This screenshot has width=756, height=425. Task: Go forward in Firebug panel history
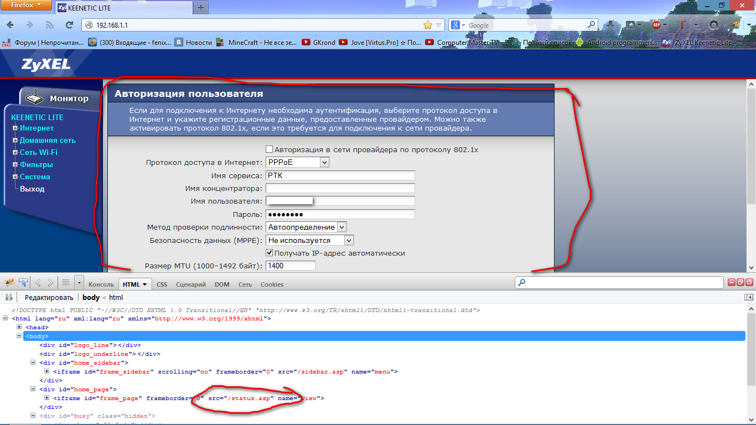[50, 283]
